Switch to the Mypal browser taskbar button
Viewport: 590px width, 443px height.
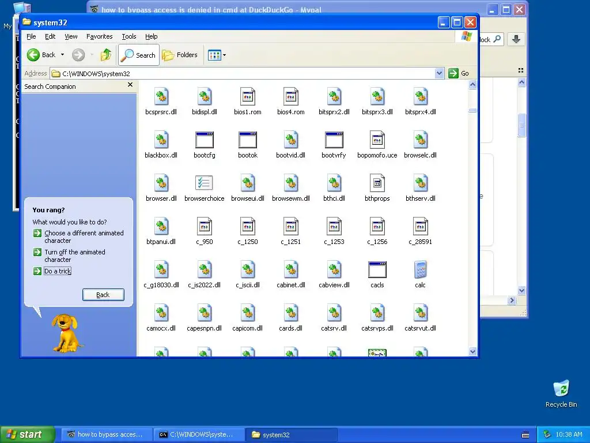click(106, 435)
